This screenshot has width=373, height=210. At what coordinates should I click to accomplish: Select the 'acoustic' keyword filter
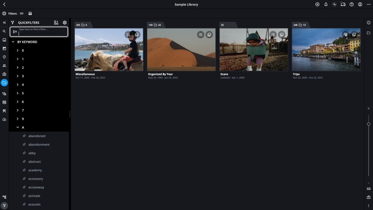pyautogui.click(x=35, y=205)
